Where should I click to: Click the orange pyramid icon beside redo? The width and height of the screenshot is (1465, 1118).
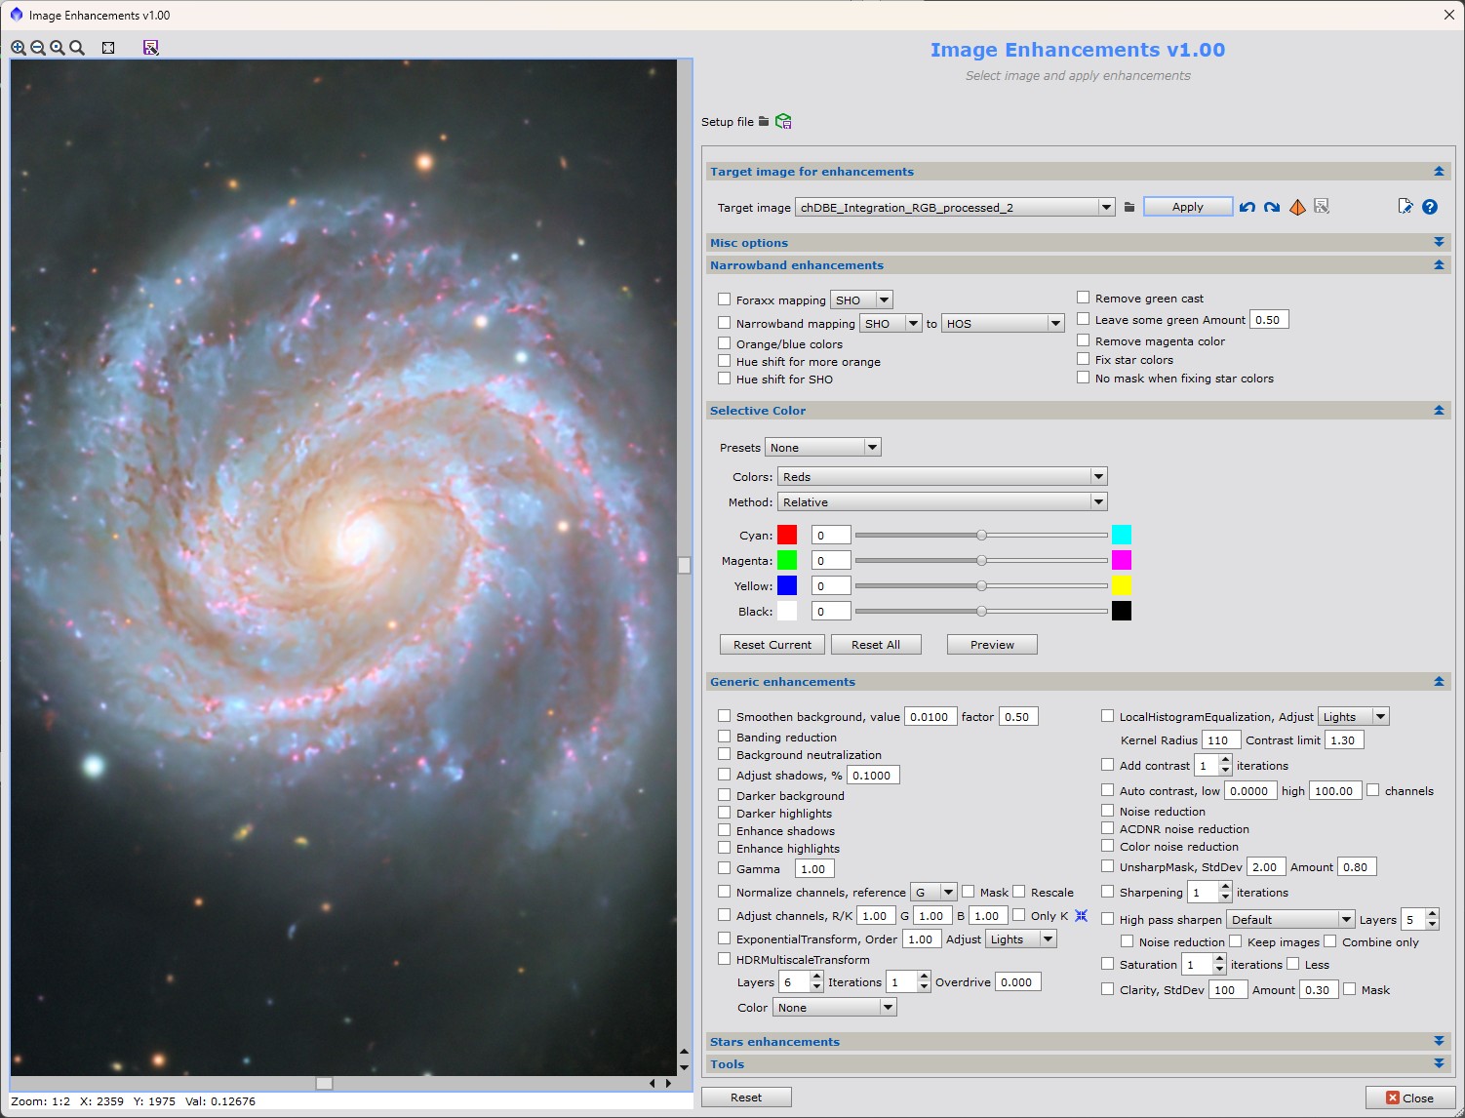click(1297, 207)
